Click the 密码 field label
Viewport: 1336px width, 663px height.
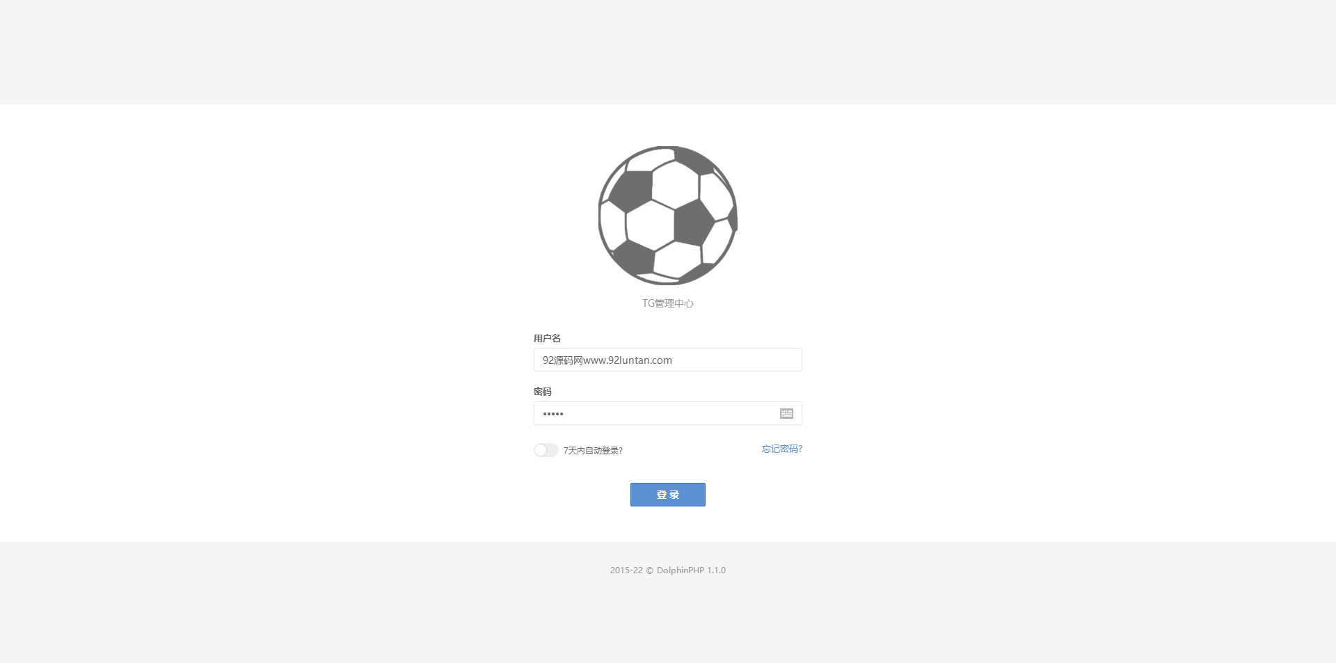(543, 392)
